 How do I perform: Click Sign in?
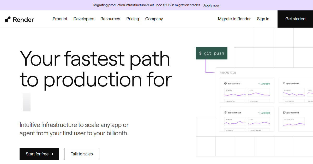(x=263, y=19)
